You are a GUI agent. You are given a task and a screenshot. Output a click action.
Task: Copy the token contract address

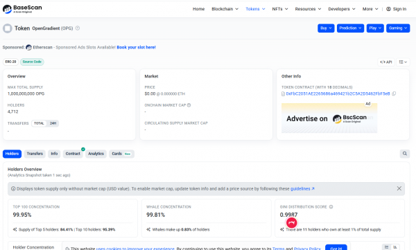394,93
